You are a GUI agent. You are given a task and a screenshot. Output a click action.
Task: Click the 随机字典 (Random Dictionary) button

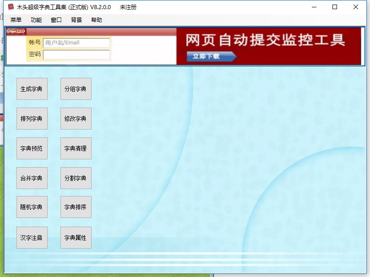32,206
